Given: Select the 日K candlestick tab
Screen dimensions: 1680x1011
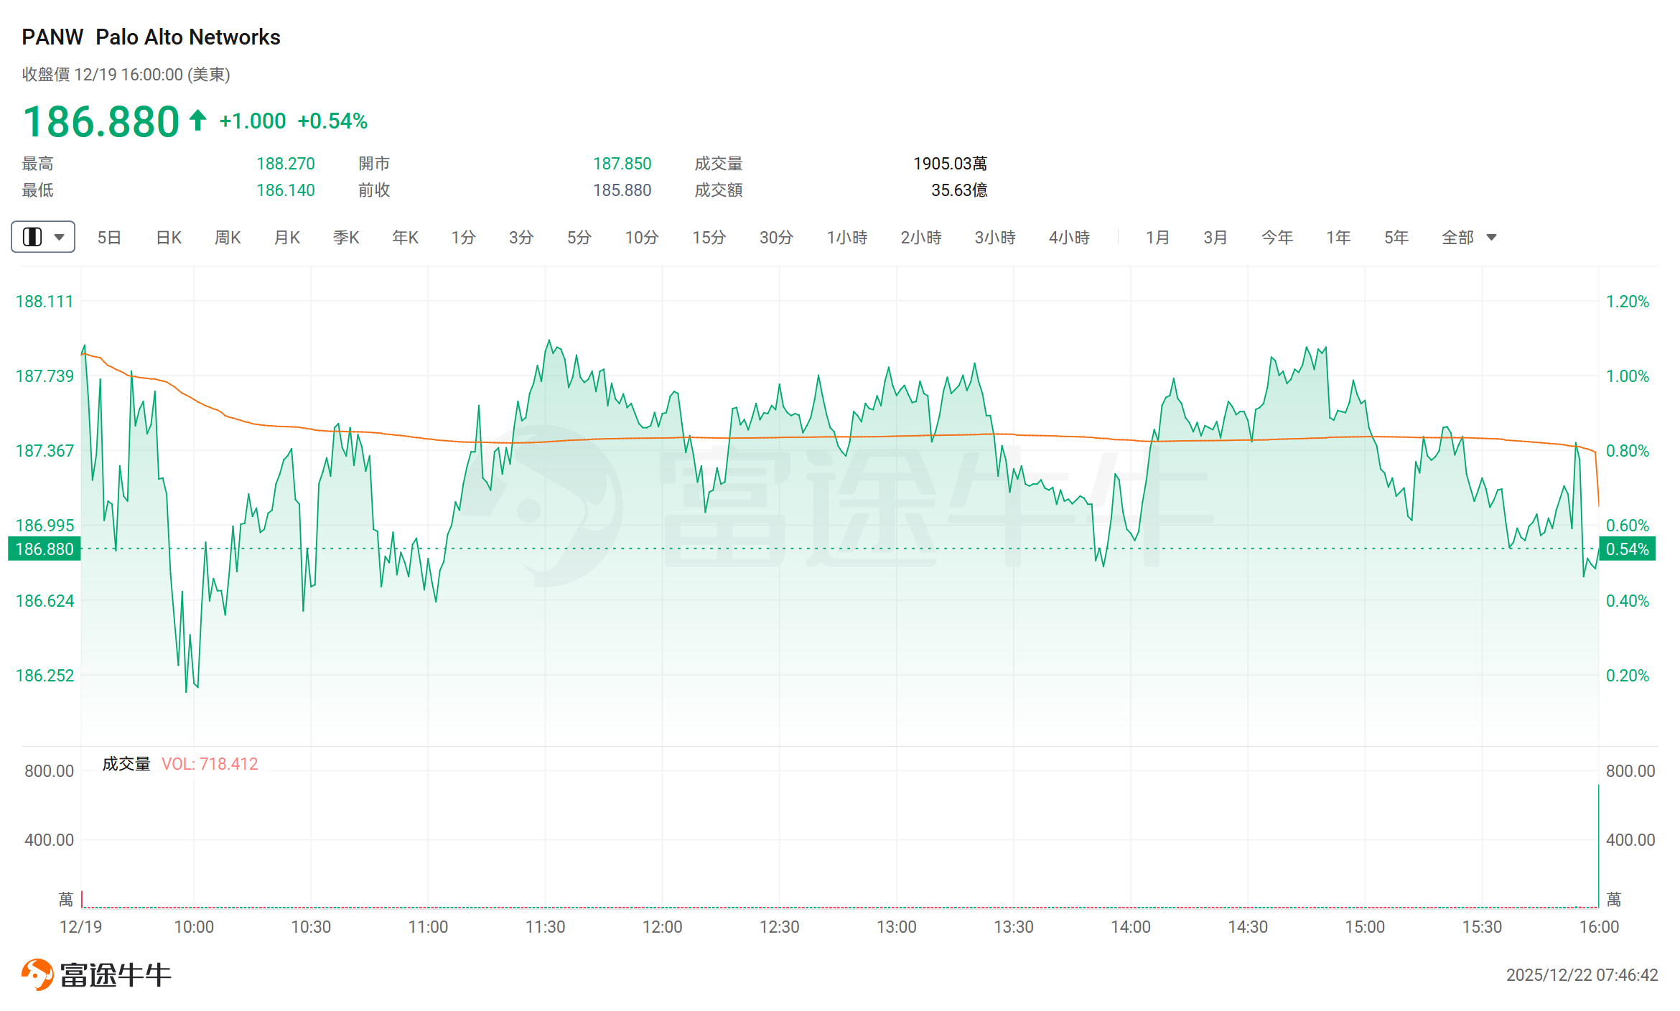Looking at the screenshot, I should [169, 237].
